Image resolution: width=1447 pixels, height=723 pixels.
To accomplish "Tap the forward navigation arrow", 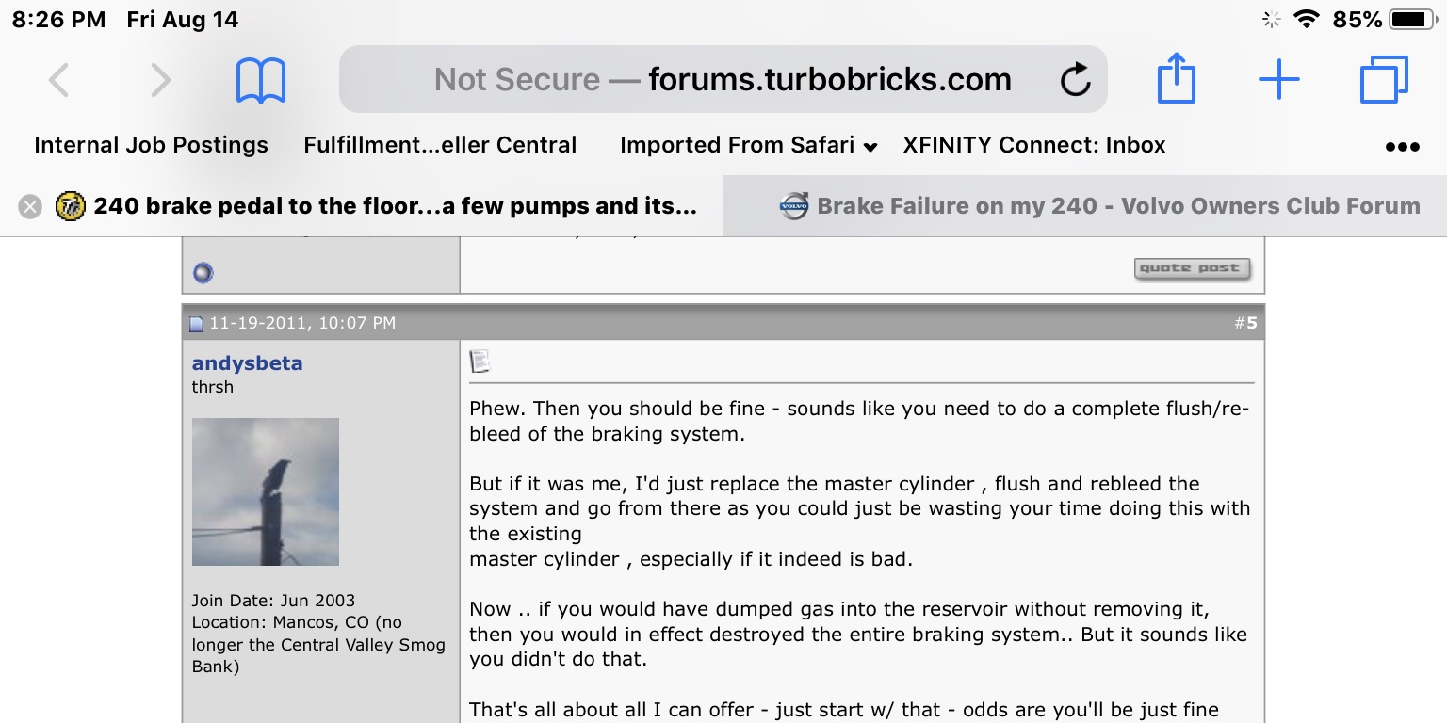I will [x=161, y=80].
